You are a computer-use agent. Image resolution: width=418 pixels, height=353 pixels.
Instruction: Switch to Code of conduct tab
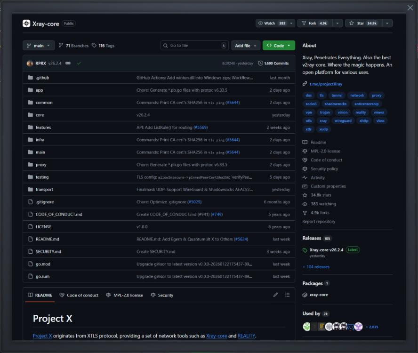[79, 295]
